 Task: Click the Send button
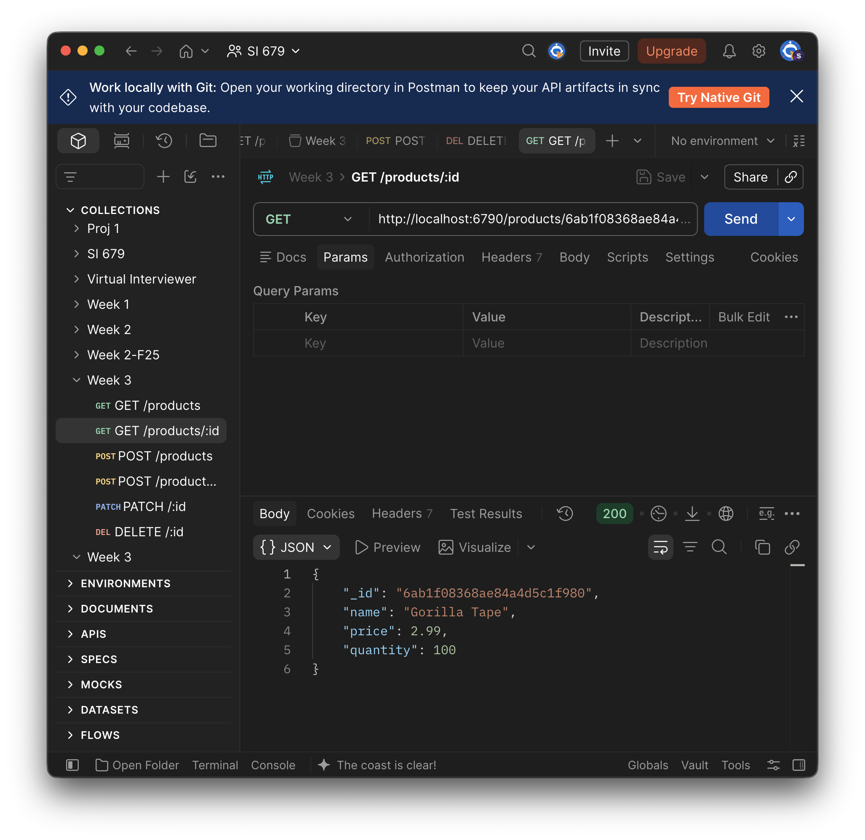tap(740, 219)
